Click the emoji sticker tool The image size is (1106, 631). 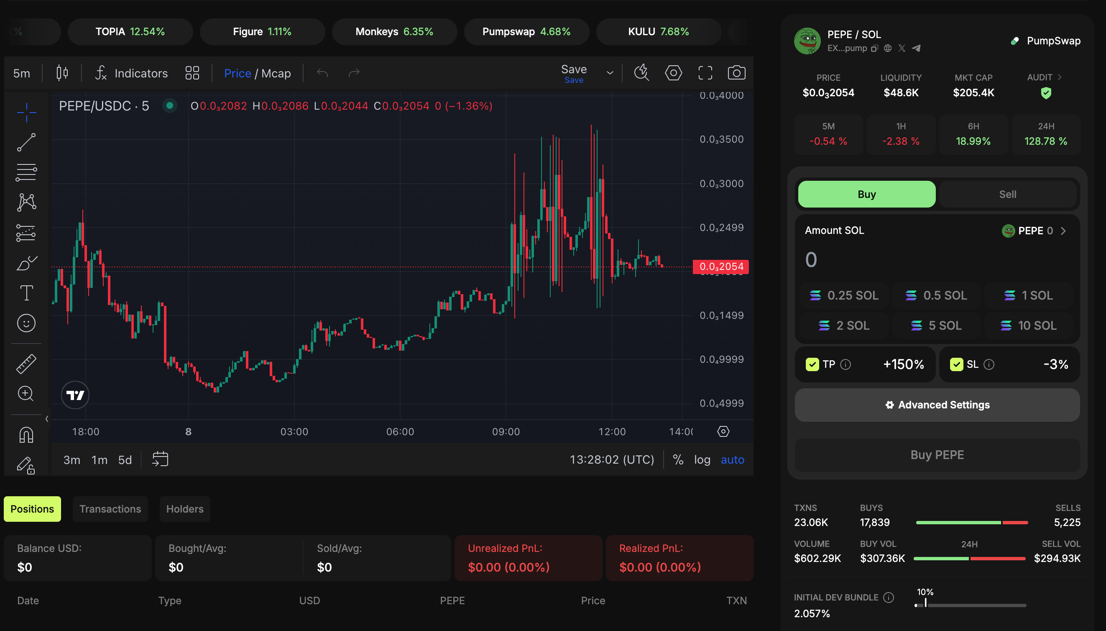point(26,323)
